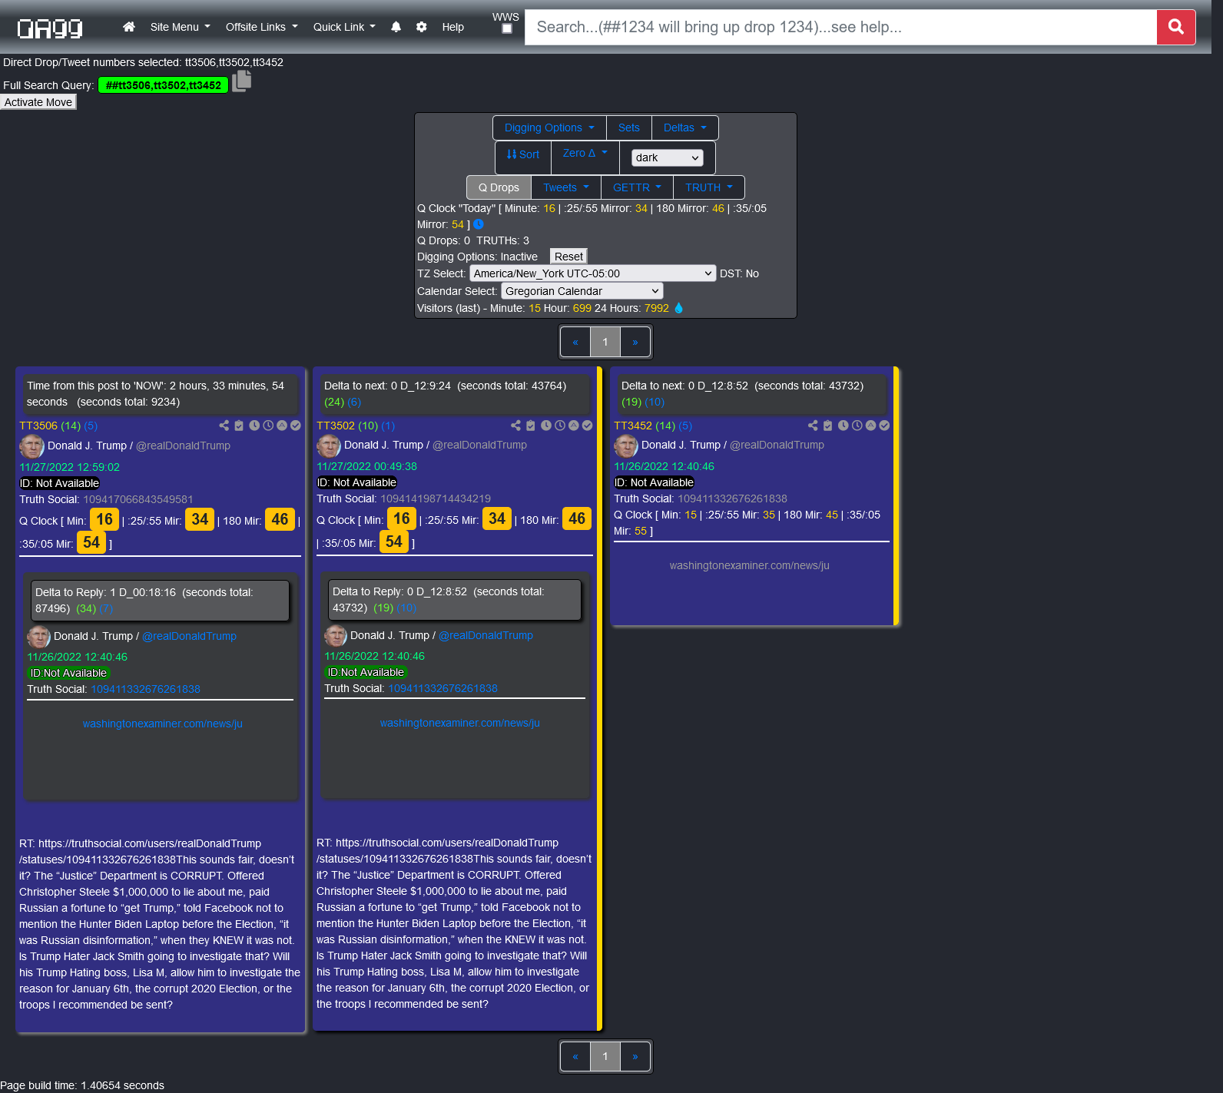This screenshot has height=1093, width=1223.
Task: Reset the digging options
Action: click(568, 257)
